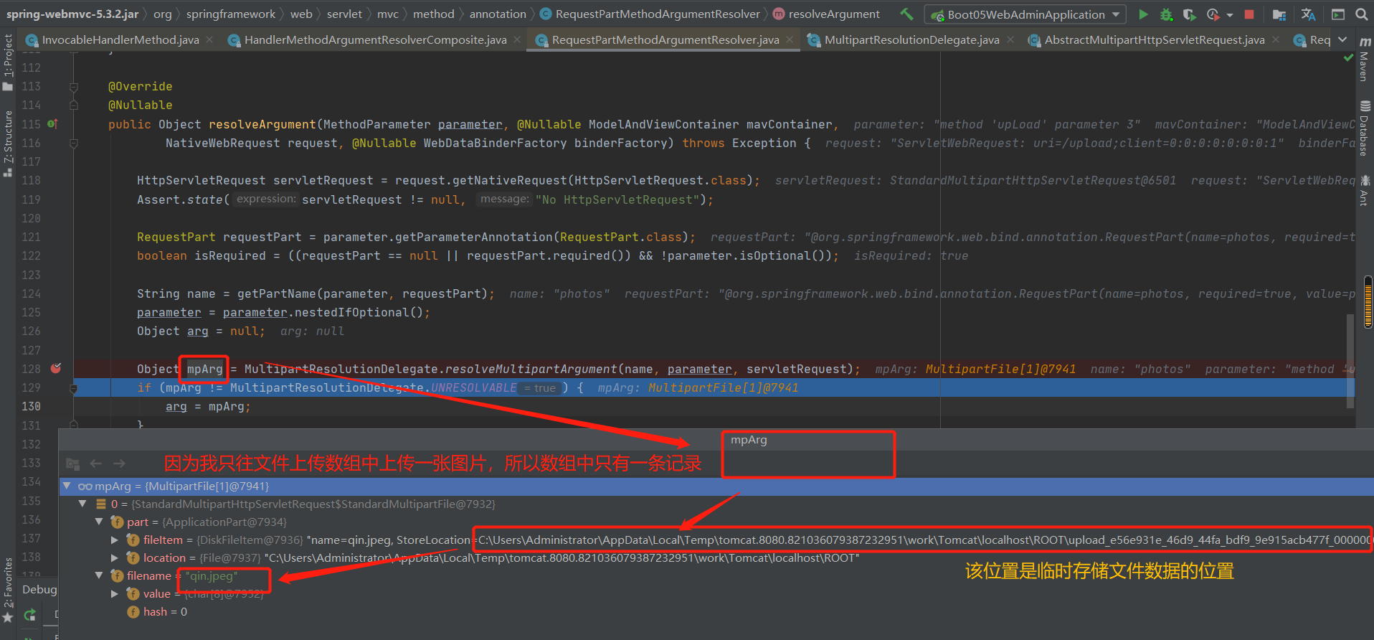This screenshot has height=640, width=1374.
Task: Open the Maven tool window
Action: [1365, 60]
